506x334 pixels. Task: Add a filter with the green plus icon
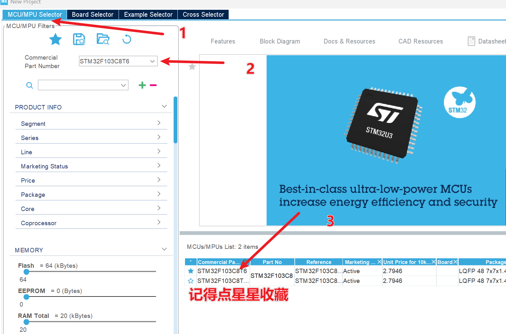click(x=142, y=85)
